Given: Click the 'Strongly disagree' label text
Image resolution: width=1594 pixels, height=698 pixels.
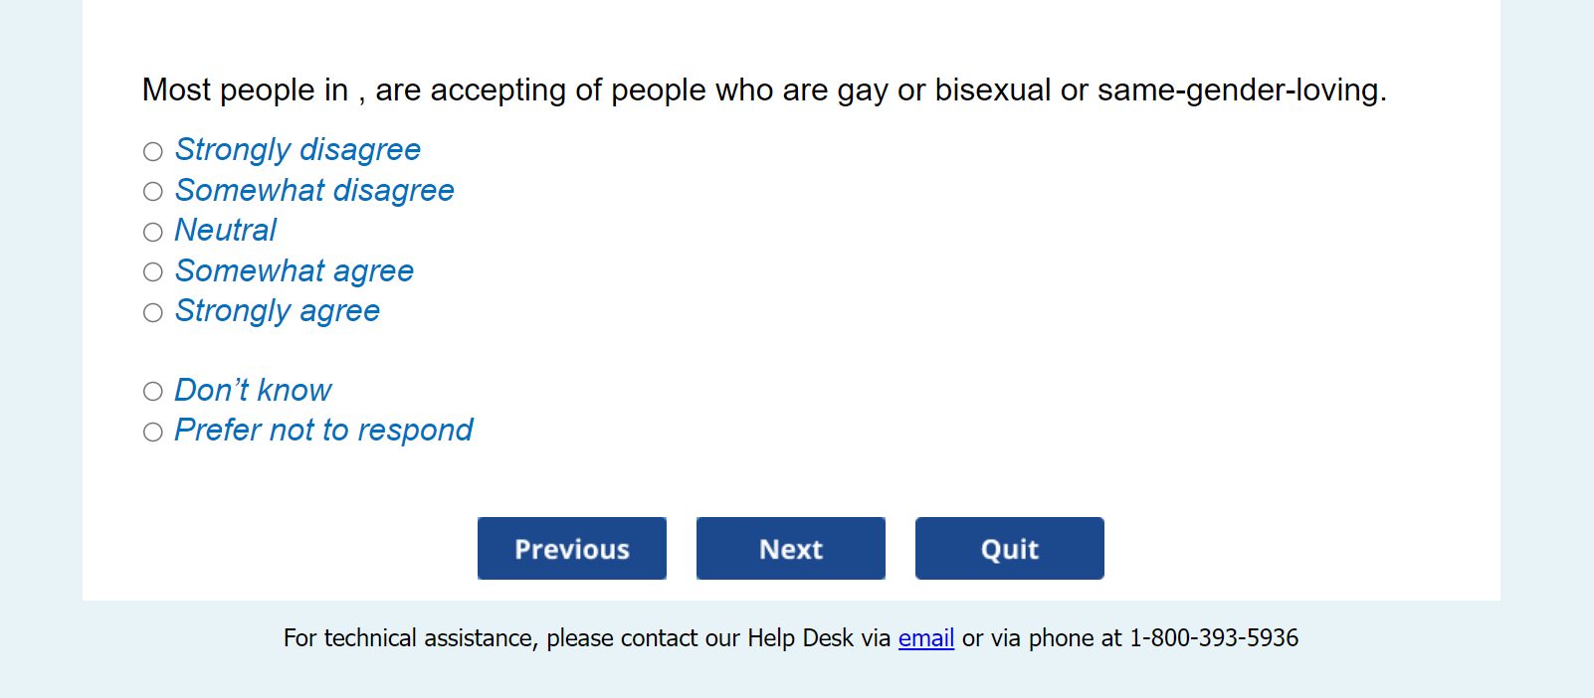Looking at the screenshot, I should click(298, 150).
